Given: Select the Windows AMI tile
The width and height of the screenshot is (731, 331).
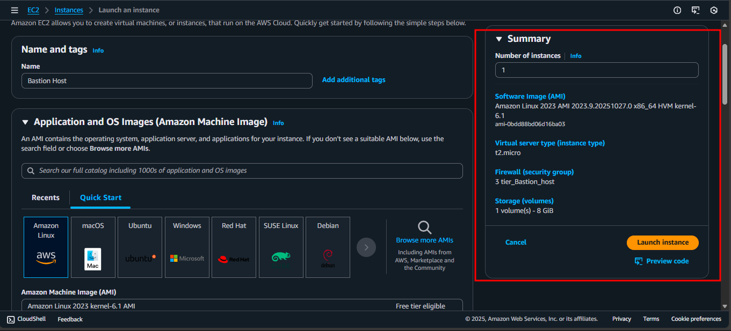Looking at the screenshot, I should pos(187,247).
